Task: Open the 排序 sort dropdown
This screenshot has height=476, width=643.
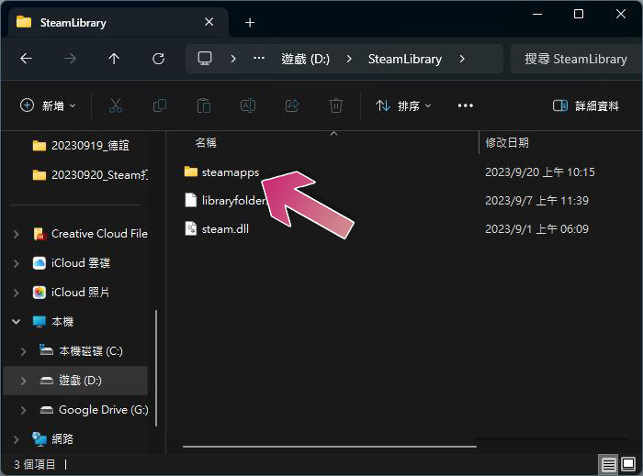Action: coord(403,105)
